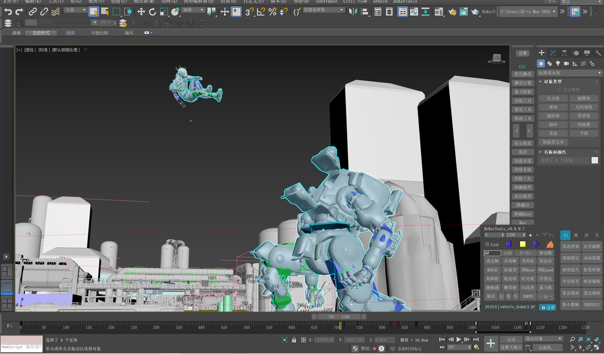
Task: Open the Substance menu
Action: [327, 2]
